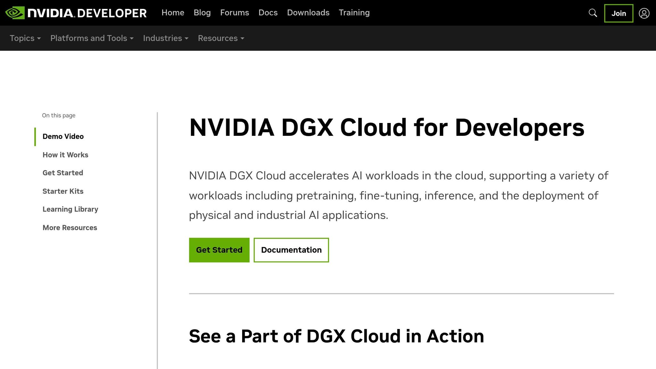Screen dimensions: 656x369
Task: Go to Downloads
Action: click(308, 12)
